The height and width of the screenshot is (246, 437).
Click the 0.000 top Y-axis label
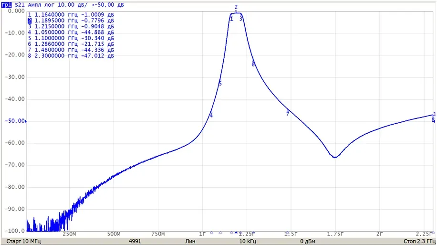click(x=16, y=11)
